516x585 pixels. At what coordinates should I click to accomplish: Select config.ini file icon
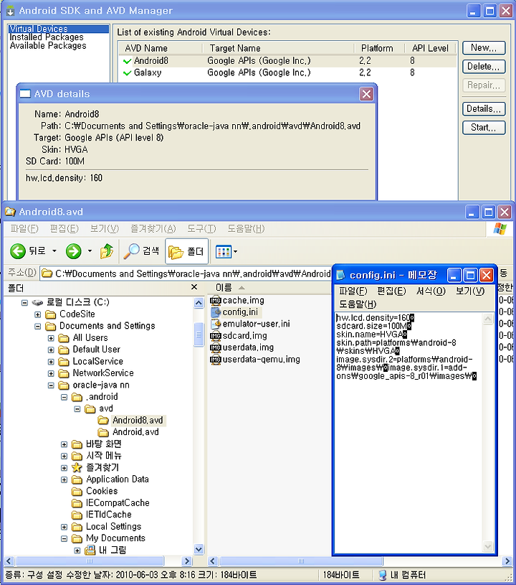[216, 312]
